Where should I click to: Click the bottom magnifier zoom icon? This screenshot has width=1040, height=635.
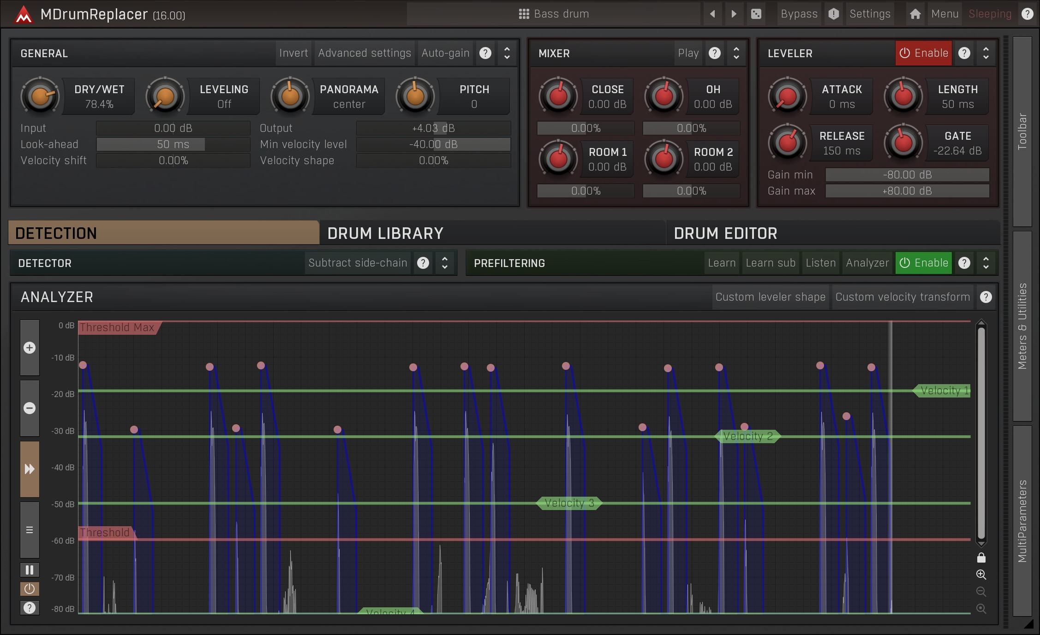(981, 609)
